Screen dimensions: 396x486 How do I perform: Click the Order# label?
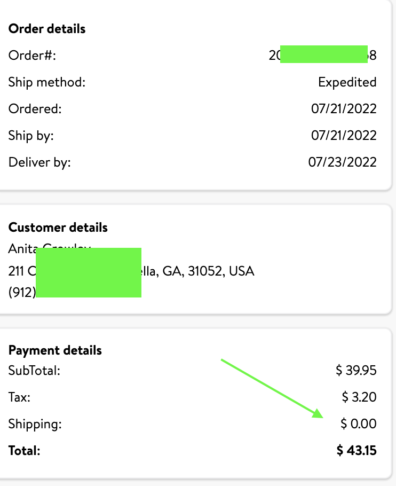click(x=32, y=56)
